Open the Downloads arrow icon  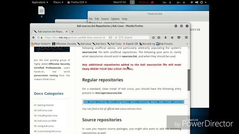click(165, 38)
